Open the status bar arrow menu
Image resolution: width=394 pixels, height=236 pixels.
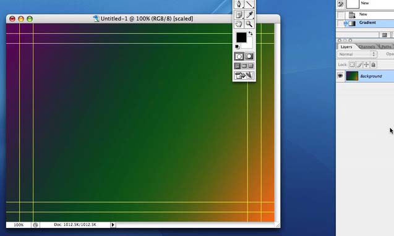(113, 225)
